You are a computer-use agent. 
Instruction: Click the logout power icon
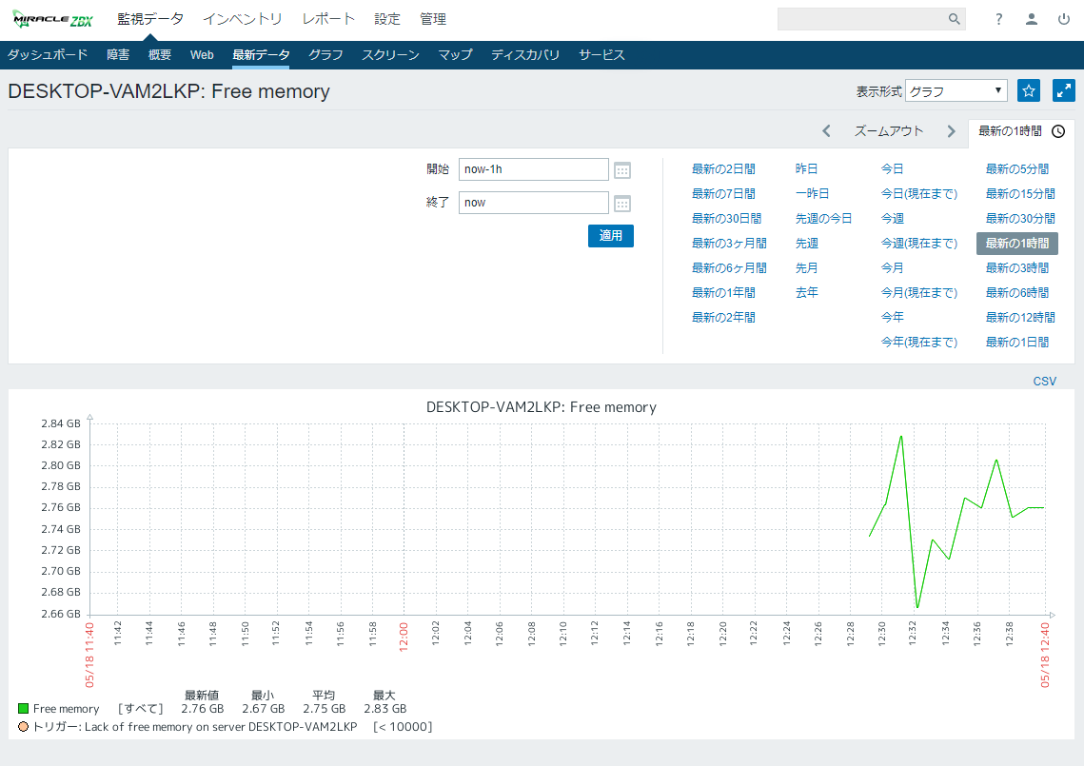1064,19
